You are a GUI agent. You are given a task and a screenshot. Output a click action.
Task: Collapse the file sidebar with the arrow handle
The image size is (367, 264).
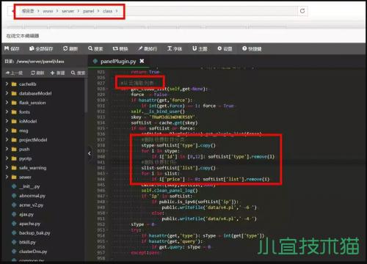click(90, 153)
